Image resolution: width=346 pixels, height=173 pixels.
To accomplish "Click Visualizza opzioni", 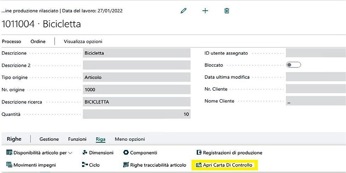I will click(83, 42).
